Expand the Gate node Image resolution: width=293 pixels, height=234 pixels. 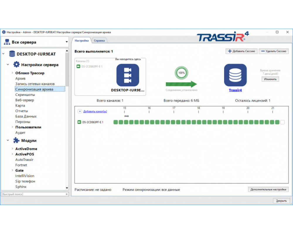[x=12, y=170]
